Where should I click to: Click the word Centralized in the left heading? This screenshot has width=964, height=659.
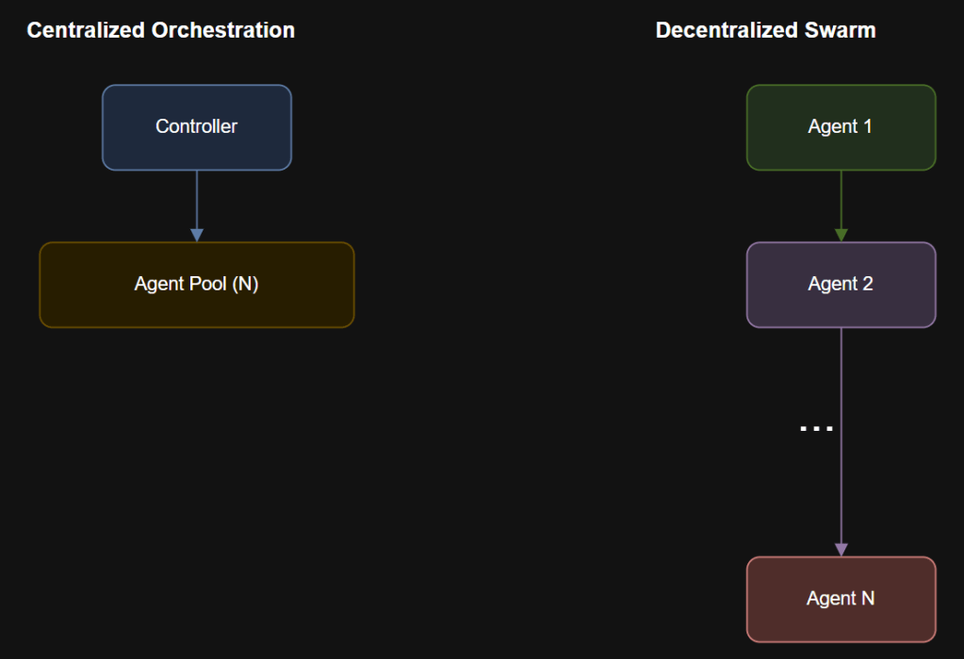pos(86,30)
